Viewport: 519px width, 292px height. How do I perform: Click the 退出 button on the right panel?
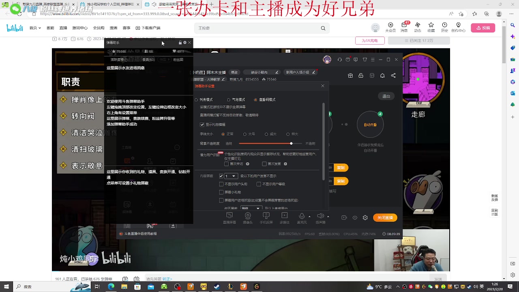pos(386,96)
